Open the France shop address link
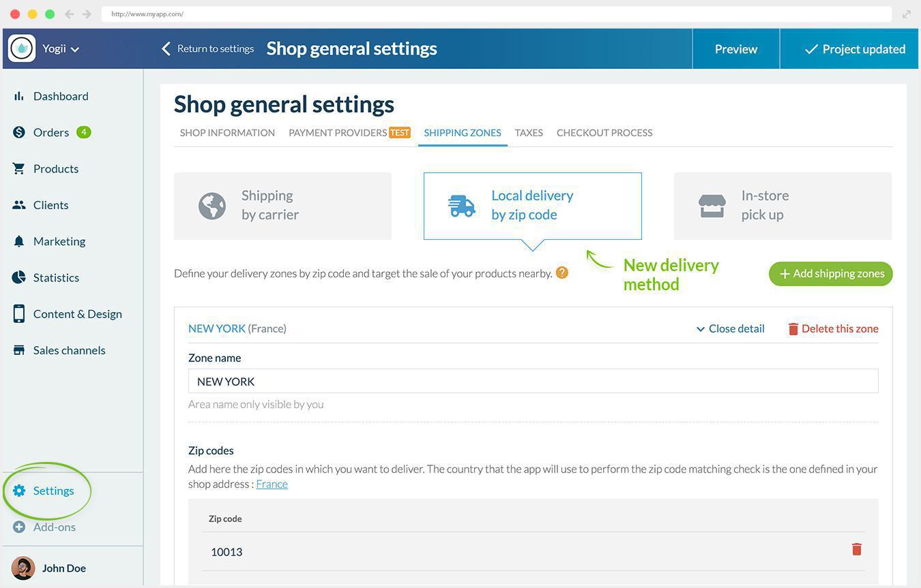This screenshot has height=588, width=921. pyautogui.click(x=271, y=484)
